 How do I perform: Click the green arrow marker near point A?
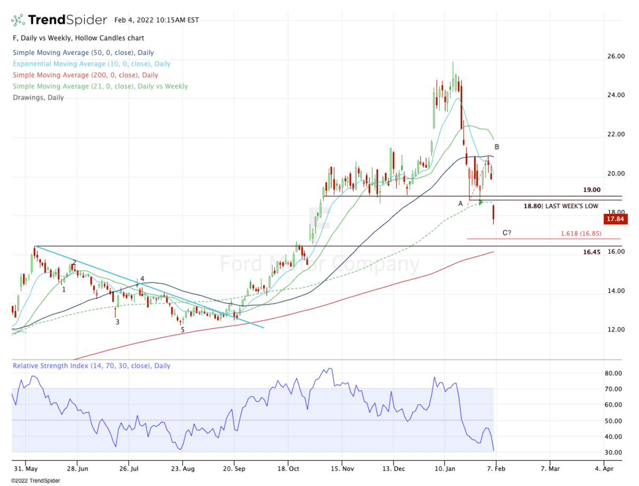point(481,202)
